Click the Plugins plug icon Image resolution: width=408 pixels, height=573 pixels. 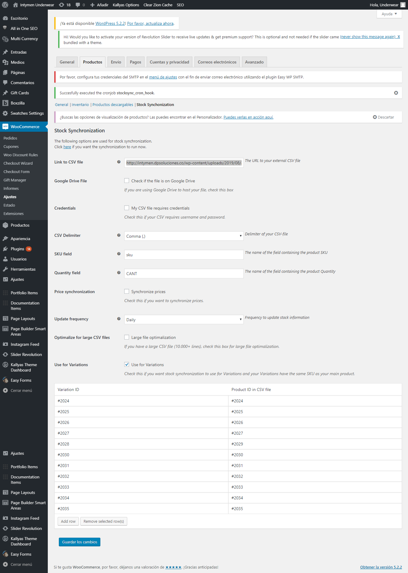[5, 249]
